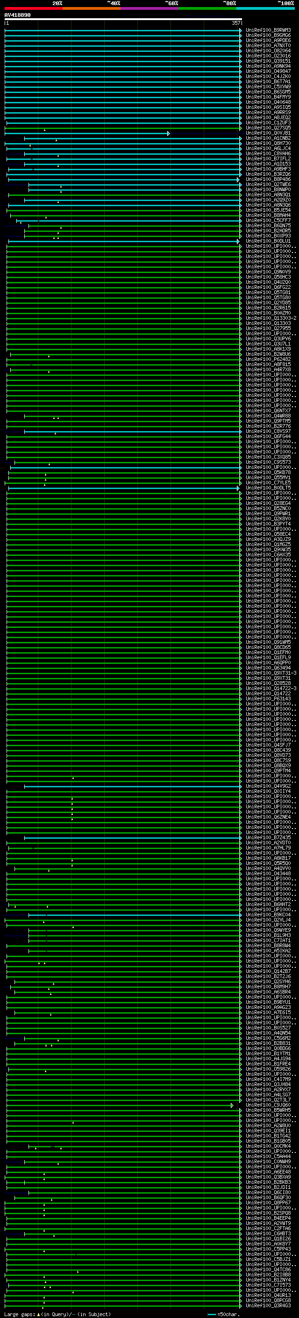Viewport: 299px width, 1318px height.
Task: Open hit UniRef100_Q6ZNE4
Action: click(x=268, y=817)
